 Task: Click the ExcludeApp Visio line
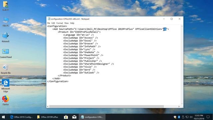(x=80, y=67)
